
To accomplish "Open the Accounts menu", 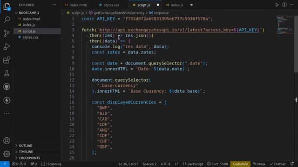I will click(7, 141).
